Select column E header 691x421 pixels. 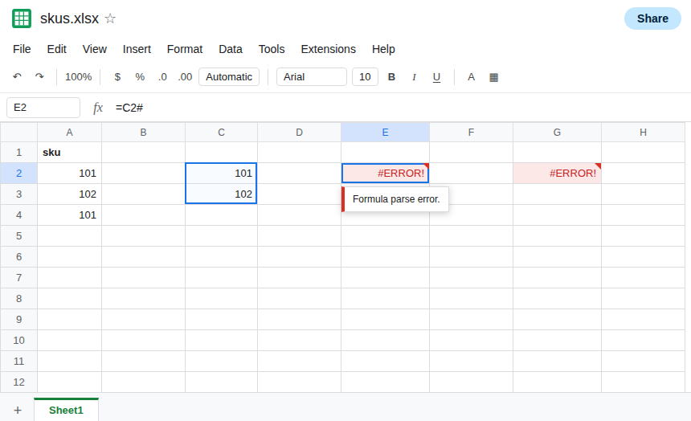[x=385, y=133]
